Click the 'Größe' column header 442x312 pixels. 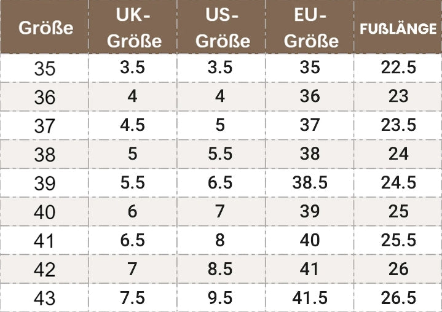pos(45,28)
